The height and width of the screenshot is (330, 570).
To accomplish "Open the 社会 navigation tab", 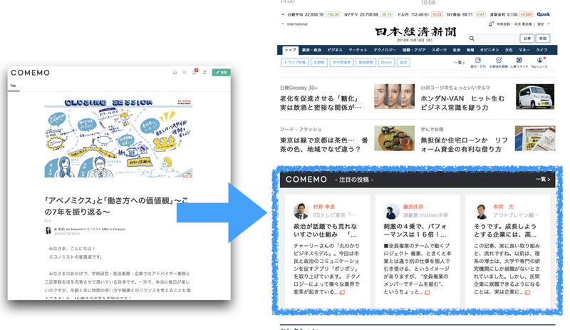I will click(x=457, y=50).
